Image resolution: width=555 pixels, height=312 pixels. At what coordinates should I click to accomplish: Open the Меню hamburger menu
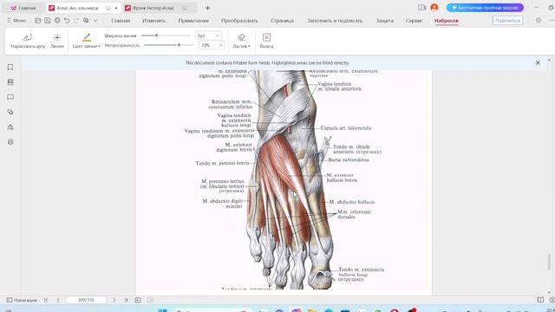[16, 21]
